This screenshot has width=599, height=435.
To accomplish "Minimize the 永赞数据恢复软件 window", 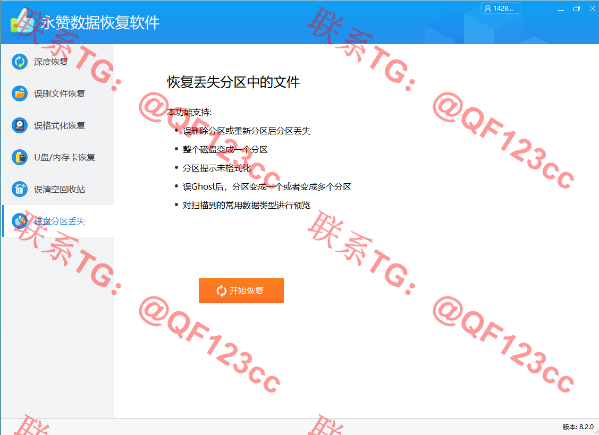I will [561, 9].
